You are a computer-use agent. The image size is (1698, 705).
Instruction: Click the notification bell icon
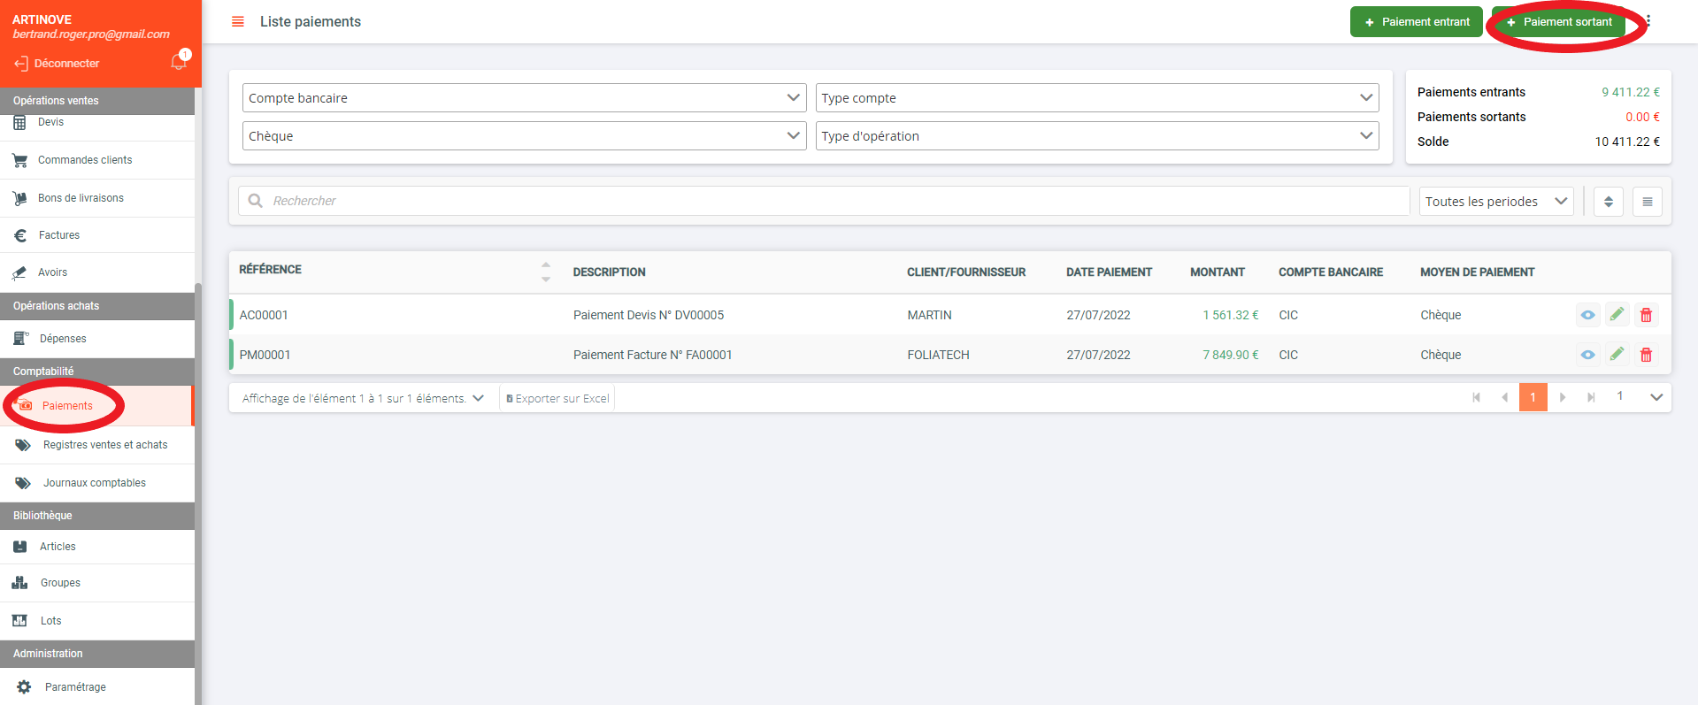coord(179,62)
